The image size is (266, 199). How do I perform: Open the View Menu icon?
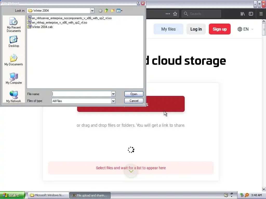(x=119, y=11)
